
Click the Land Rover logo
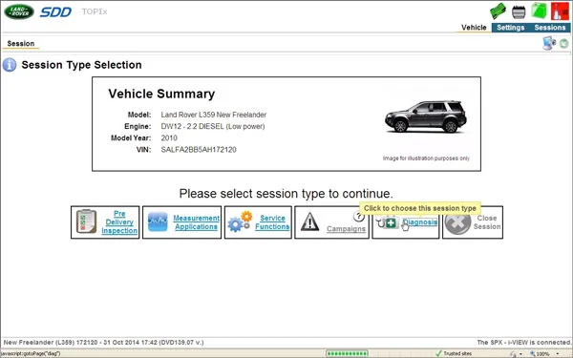coord(19,11)
